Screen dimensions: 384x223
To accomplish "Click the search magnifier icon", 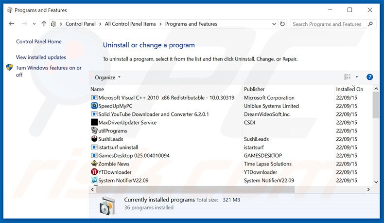I will (370, 24).
